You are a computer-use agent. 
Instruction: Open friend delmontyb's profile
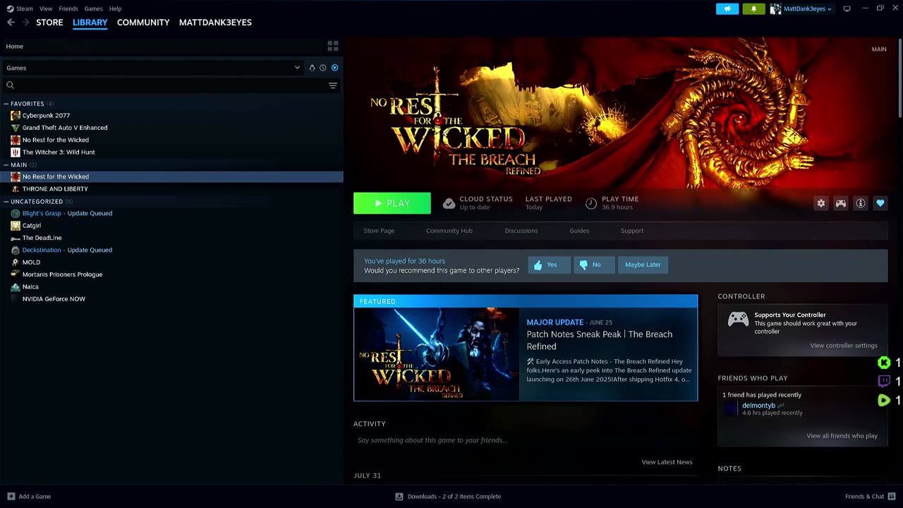click(x=758, y=406)
